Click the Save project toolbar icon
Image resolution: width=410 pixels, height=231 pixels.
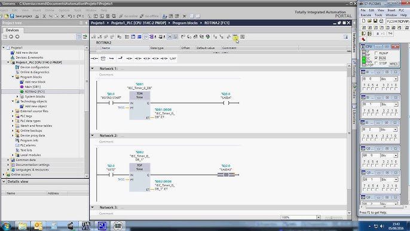12,16
